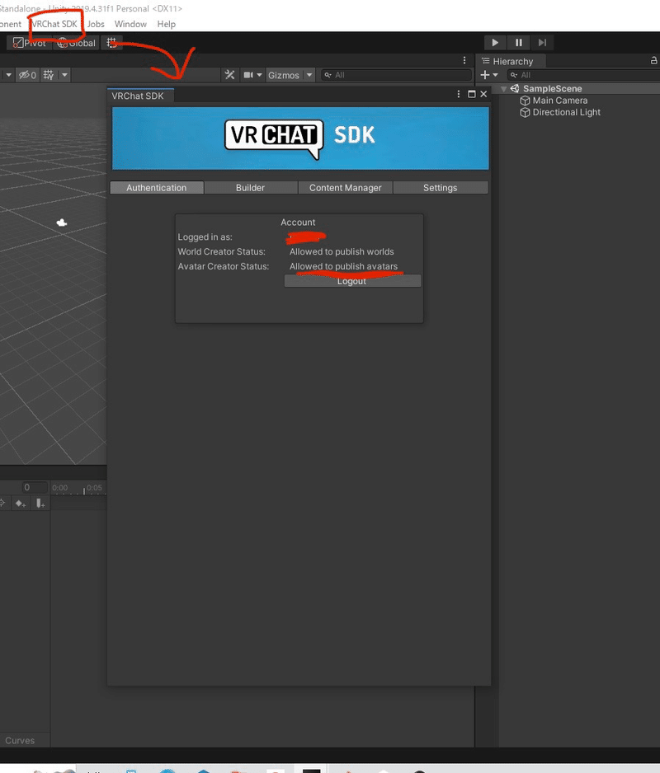660x773 pixels.
Task: Click the Logout button
Action: pyautogui.click(x=352, y=281)
